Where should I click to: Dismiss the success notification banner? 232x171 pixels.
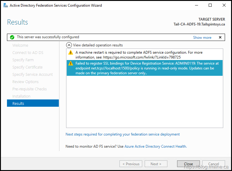point(220,37)
